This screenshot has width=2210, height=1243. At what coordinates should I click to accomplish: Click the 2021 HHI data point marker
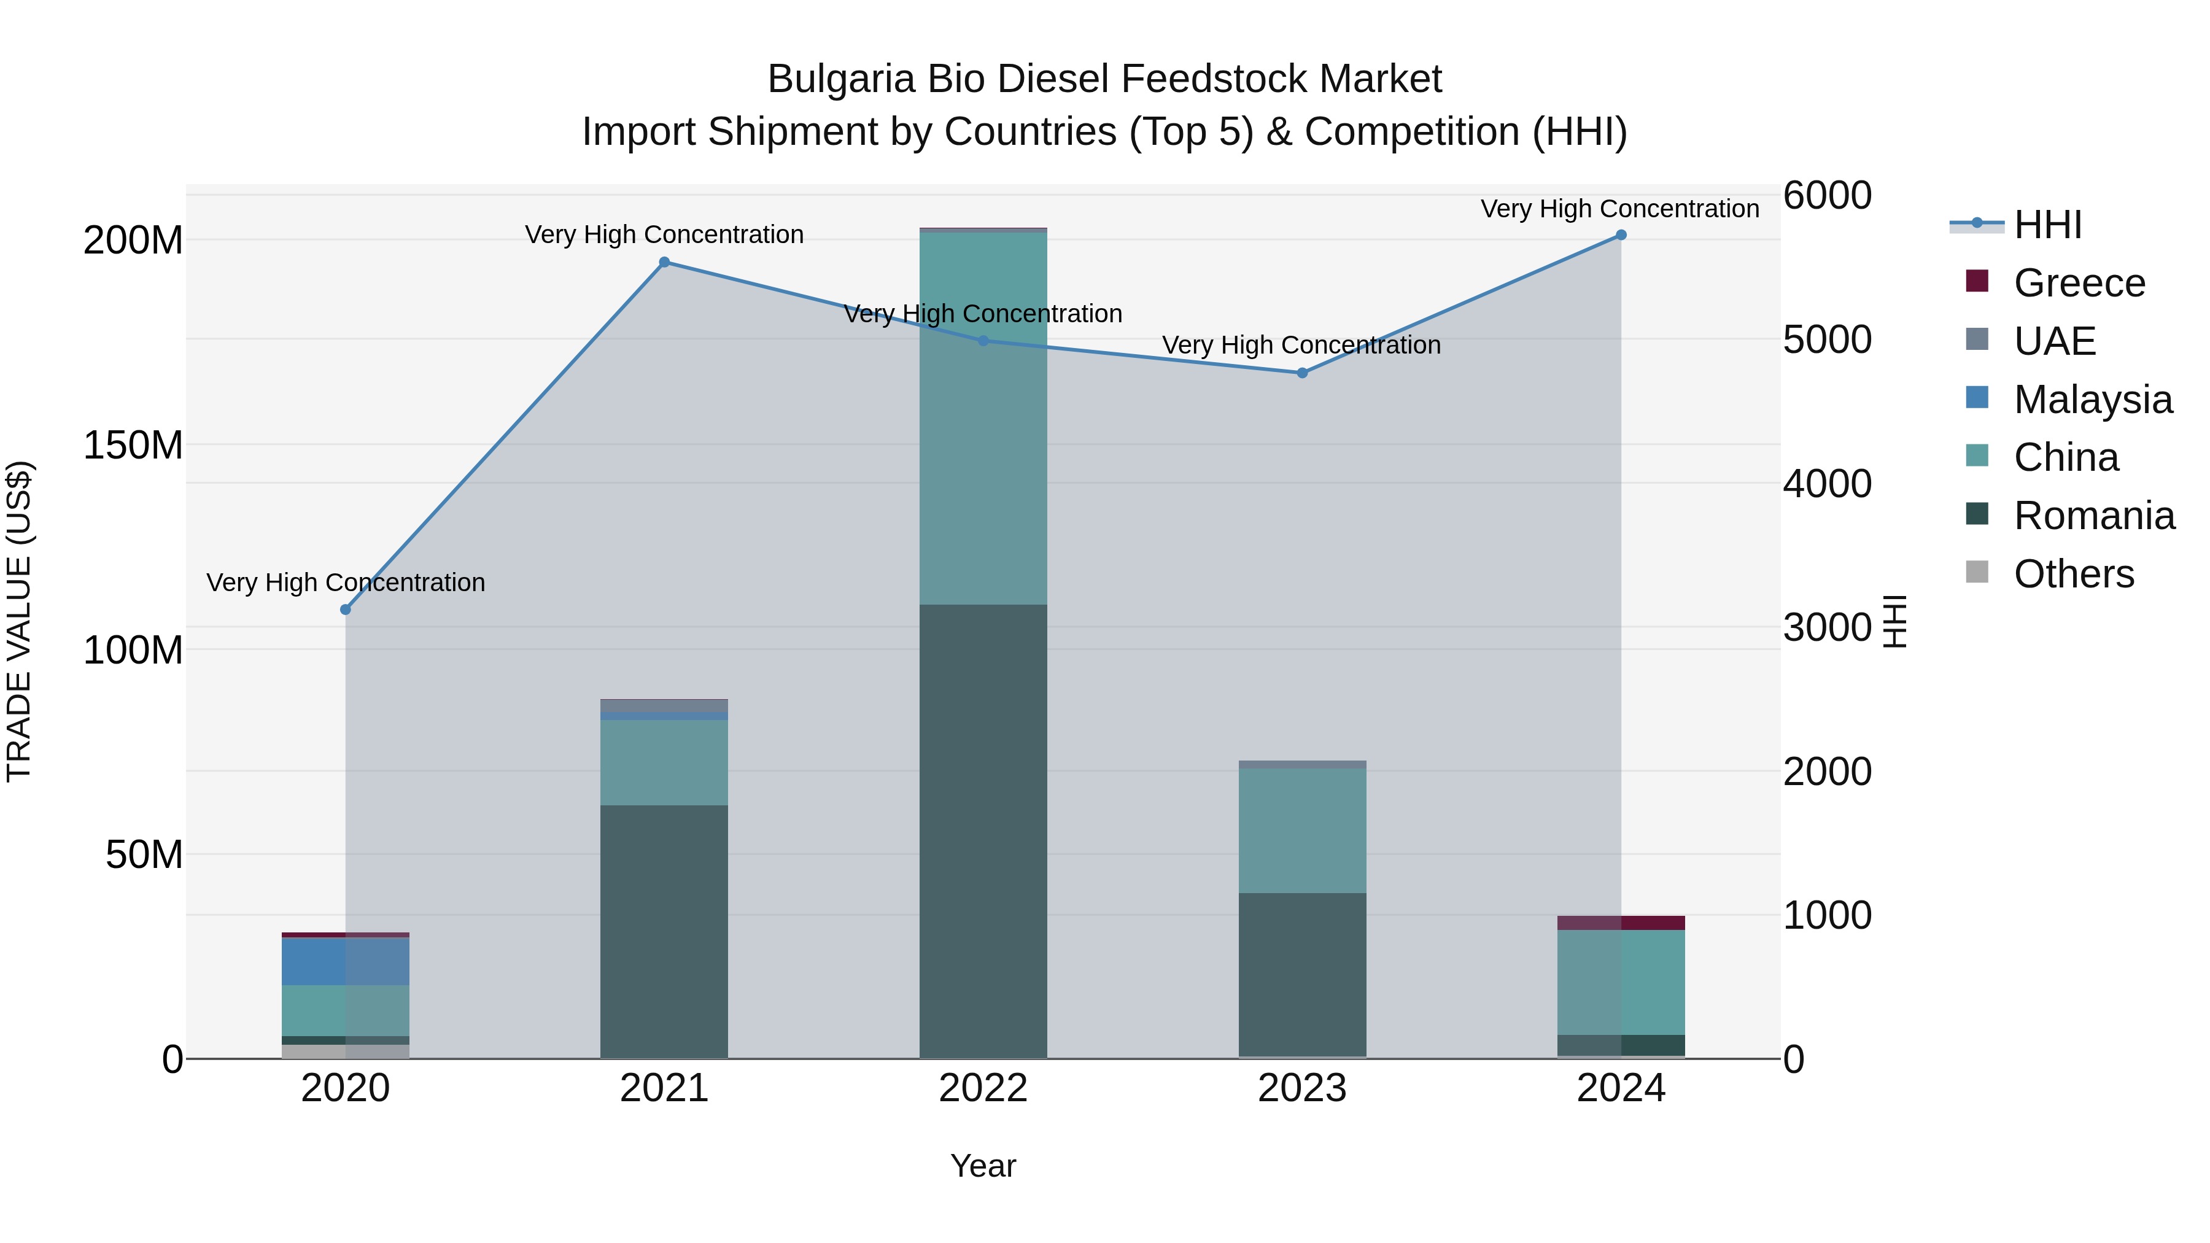[664, 263]
